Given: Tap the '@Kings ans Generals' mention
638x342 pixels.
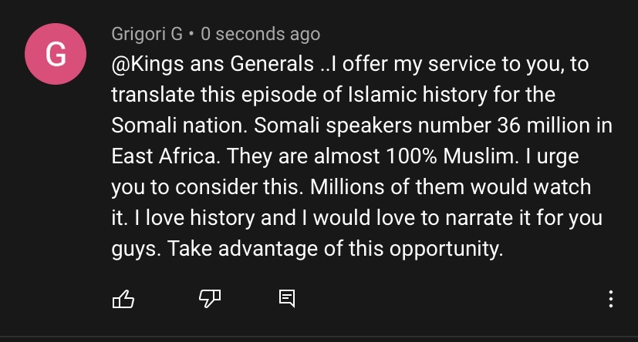Looking at the screenshot, I should click(x=213, y=64).
